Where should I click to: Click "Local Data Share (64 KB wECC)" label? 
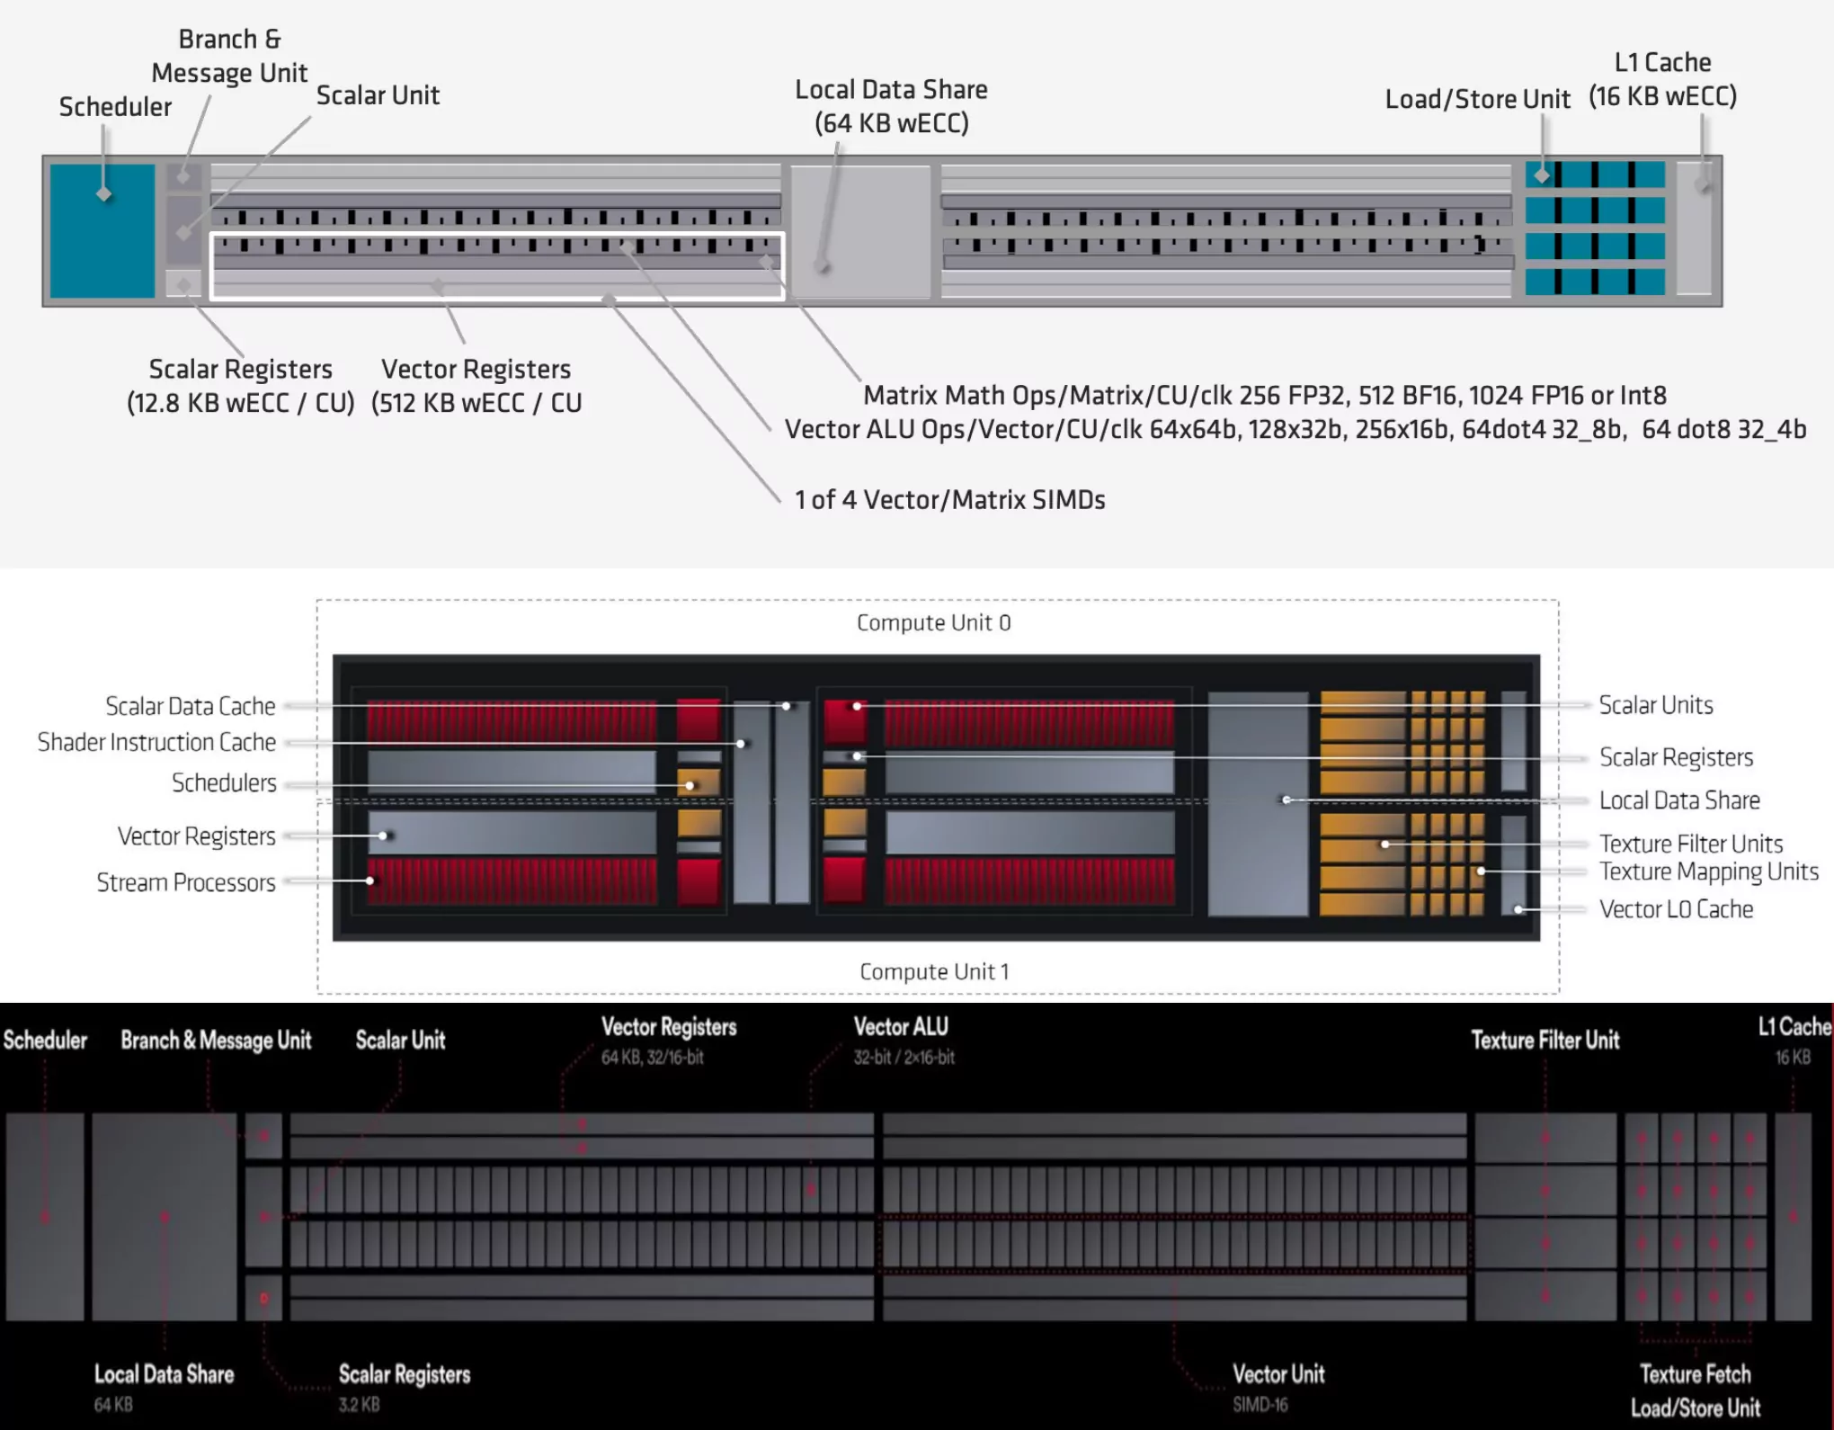[x=891, y=106]
